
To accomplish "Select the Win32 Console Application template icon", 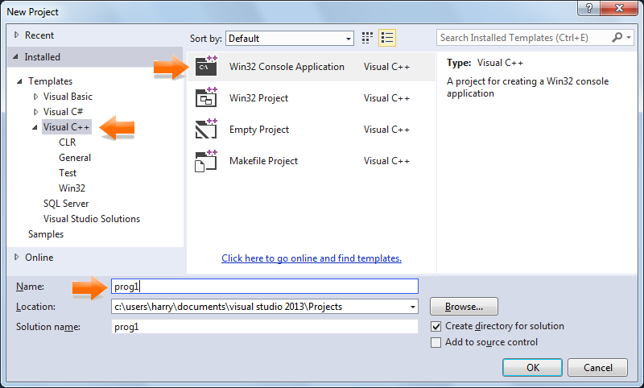I will (206, 67).
